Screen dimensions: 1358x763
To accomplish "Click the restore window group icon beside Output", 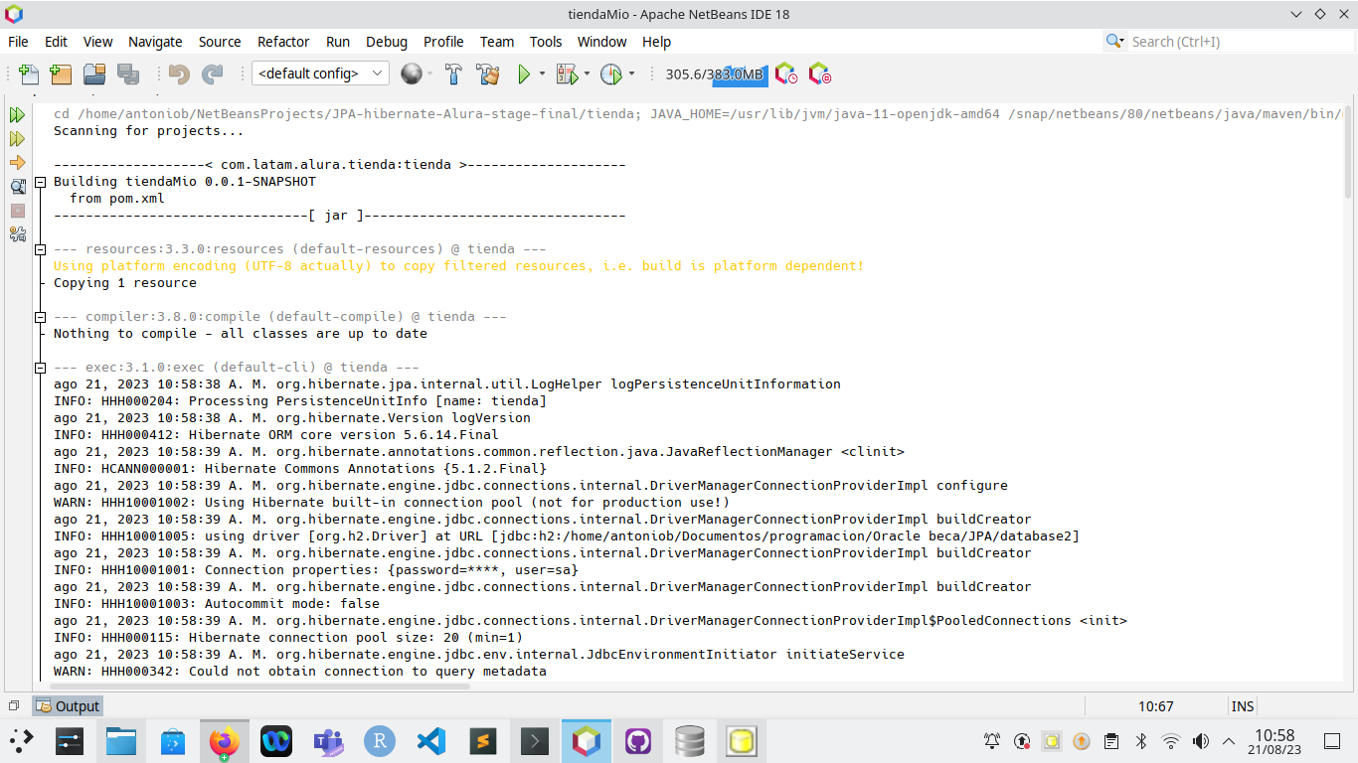I will (x=14, y=705).
